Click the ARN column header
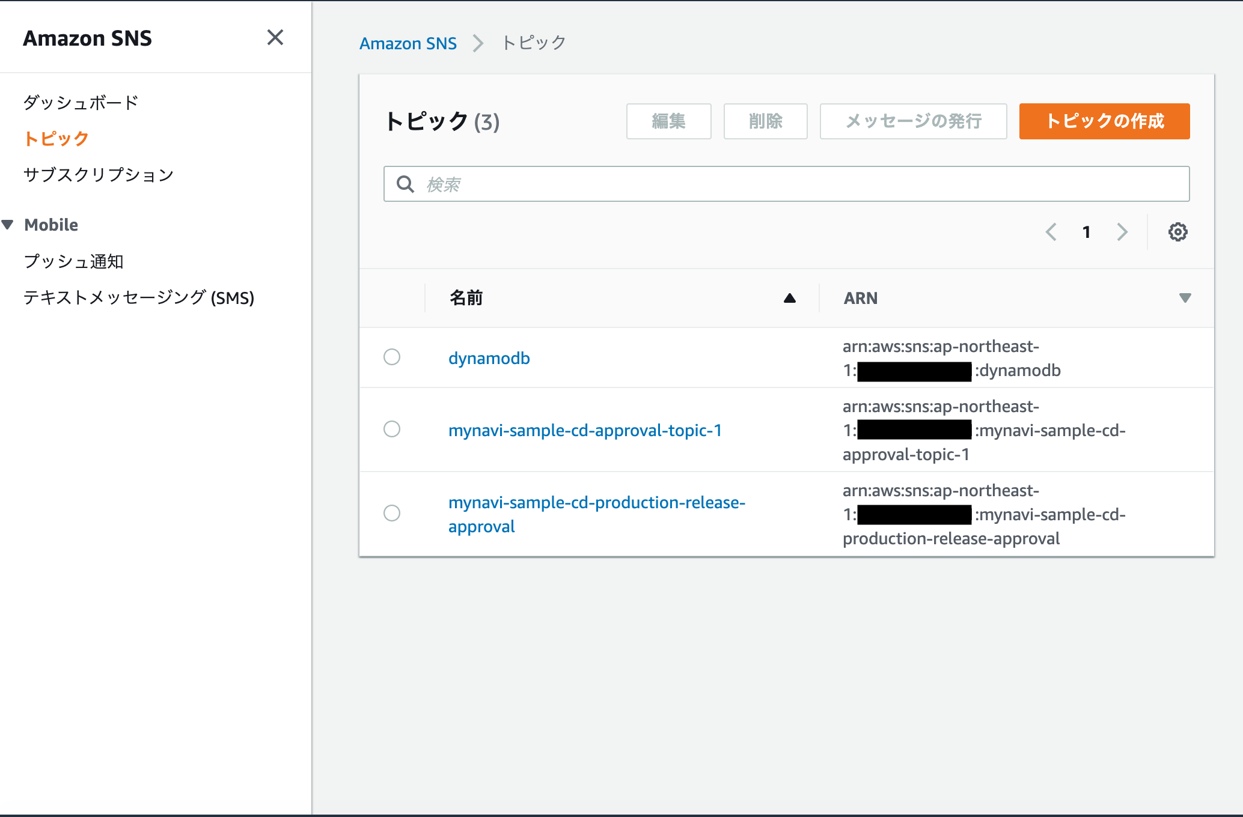 [860, 298]
